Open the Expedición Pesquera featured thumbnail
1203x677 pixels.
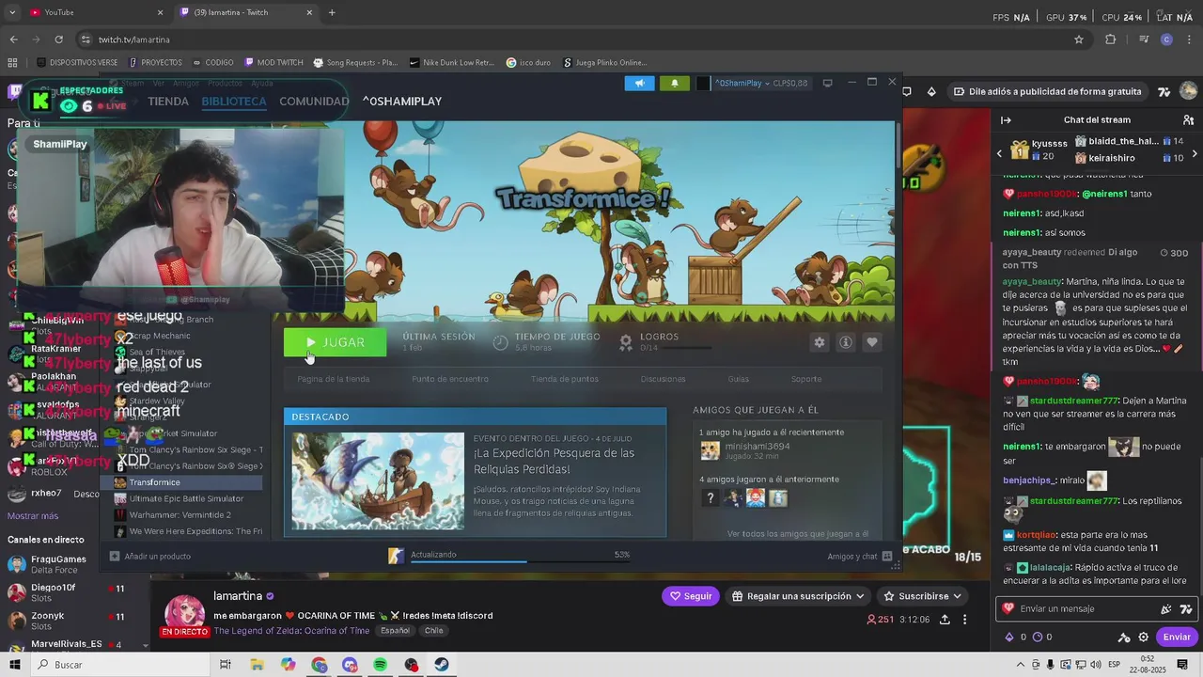[x=378, y=480]
